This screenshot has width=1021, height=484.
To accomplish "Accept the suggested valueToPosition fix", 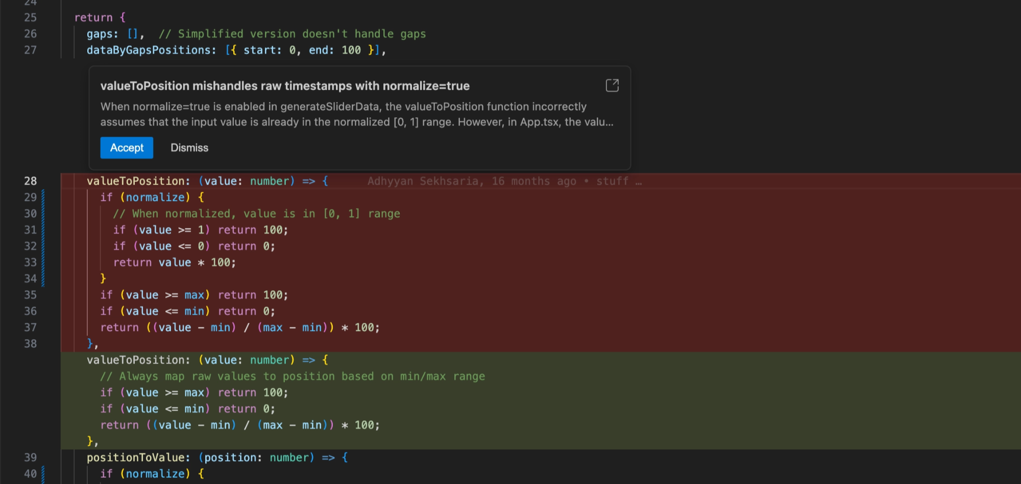I will pos(127,148).
